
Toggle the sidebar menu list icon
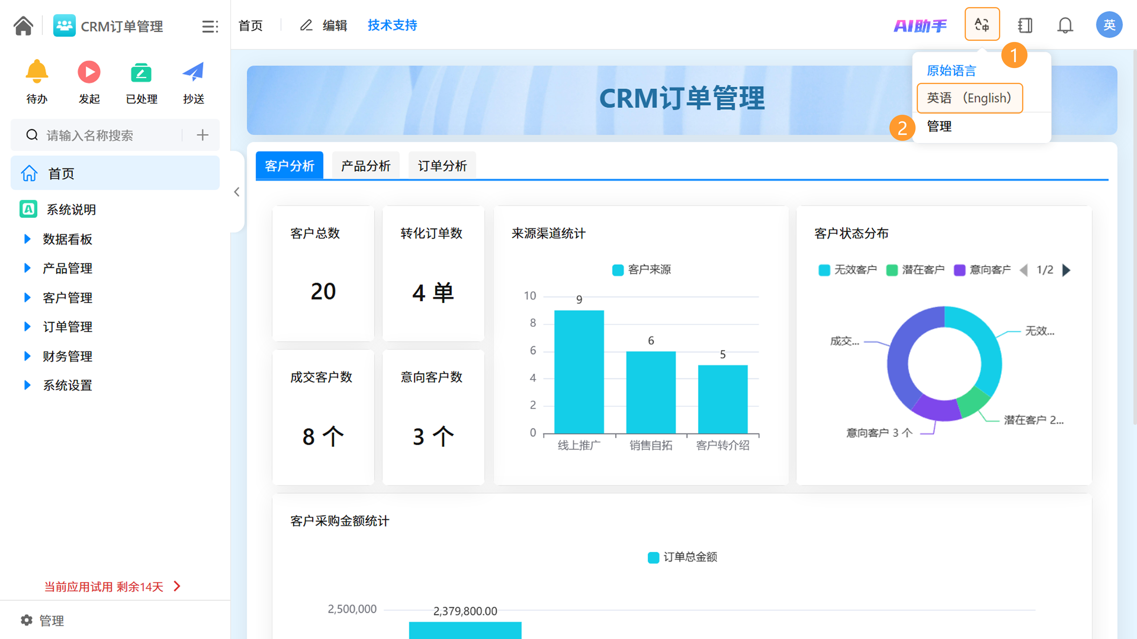pyautogui.click(x=210, y=26)
